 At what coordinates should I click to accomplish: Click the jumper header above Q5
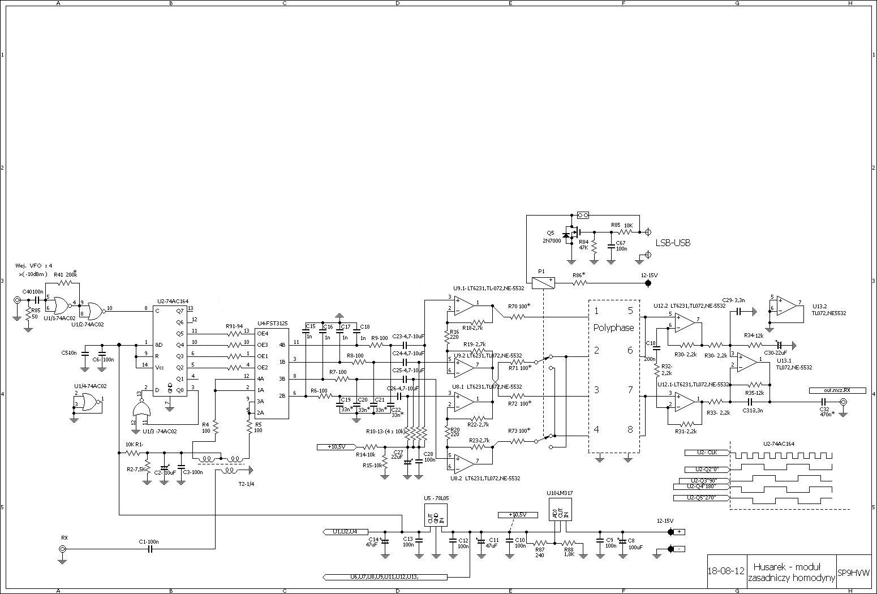point(583,215)
